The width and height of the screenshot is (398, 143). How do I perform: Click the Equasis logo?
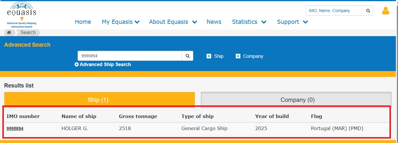(x=22, y=15)
